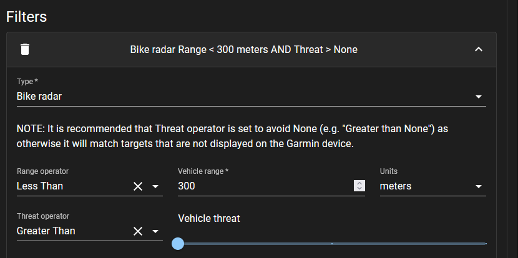The width and height of the screenshot is (518, 258).
Task: Select the Bike radar type field value
Action: (x=39, y=97)
